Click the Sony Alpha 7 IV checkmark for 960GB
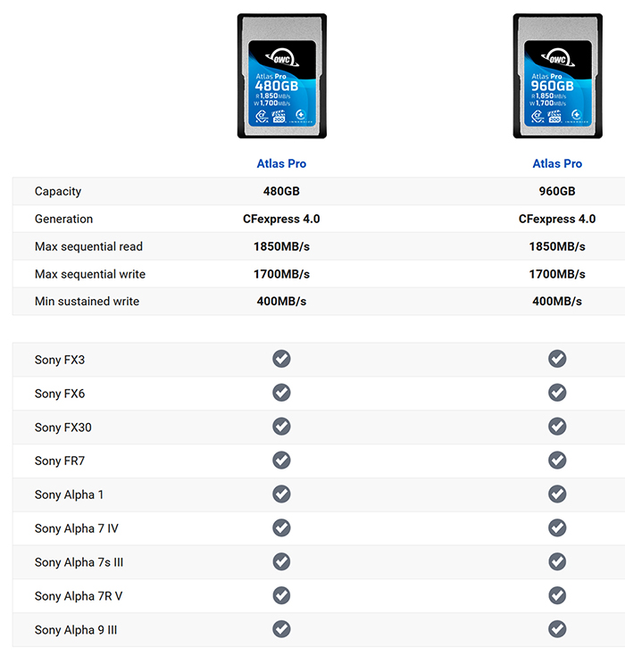The height and width of the screenshot is (664, 625). pyautogui.click(x=557, y=527)
